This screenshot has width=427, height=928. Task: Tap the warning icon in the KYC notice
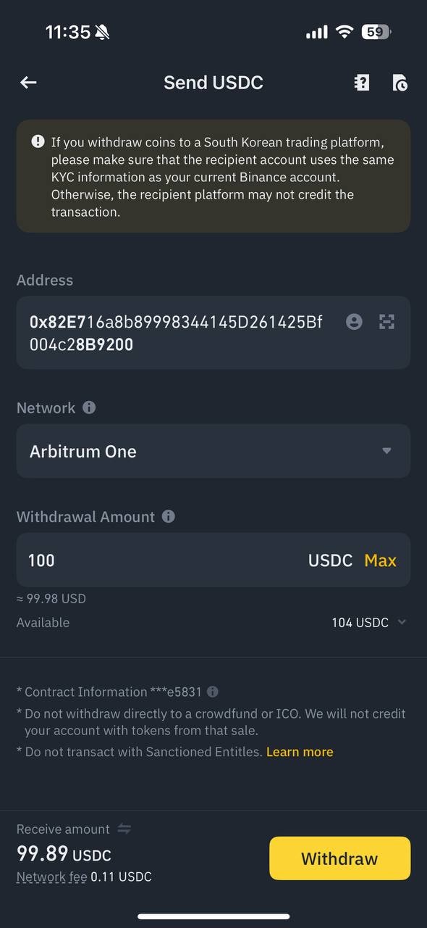click(x=37, y=141)
